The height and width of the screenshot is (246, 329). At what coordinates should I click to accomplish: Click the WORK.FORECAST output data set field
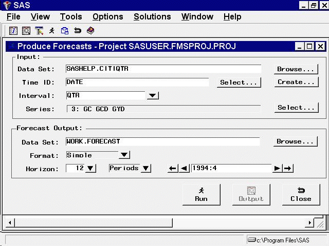(x=162, y=141)
